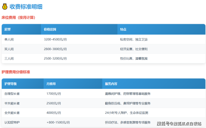Click the 2500-3200元/月 price cell

(55, 59)
